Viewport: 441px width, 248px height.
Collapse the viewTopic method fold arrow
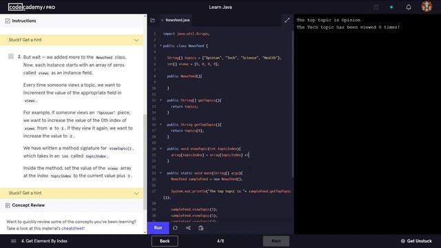(161, 149)
